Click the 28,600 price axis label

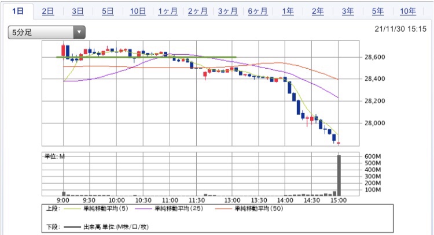pyautogui.click(x=375, y=57)
